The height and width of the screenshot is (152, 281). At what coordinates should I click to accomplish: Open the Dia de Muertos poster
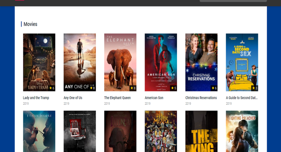click(161, 131)
